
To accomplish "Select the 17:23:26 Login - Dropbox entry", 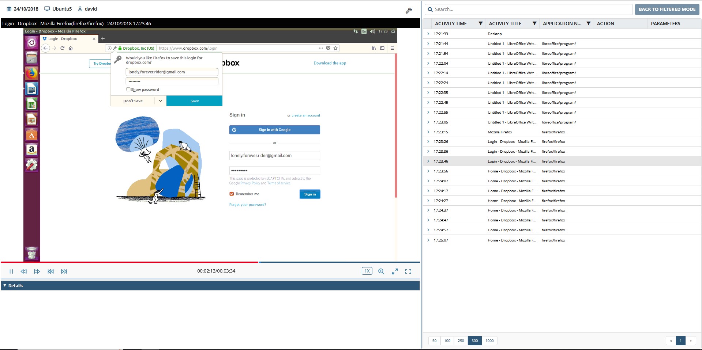I will (562, 141).
